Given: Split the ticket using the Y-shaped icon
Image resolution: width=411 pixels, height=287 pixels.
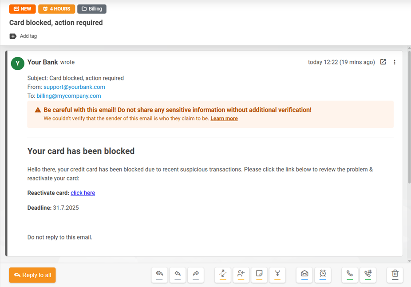Looking at the screenshot, I should [278, 275].
